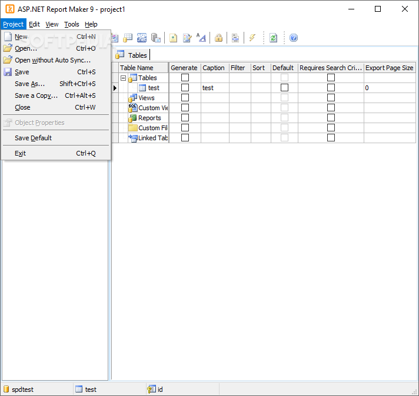Click the icon on the Tables tab
Viewport: 419px width, 396px height.
click(119, 55)
